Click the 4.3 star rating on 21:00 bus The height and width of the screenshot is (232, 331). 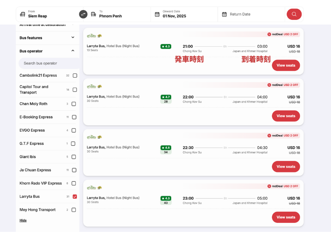(166, 46)
